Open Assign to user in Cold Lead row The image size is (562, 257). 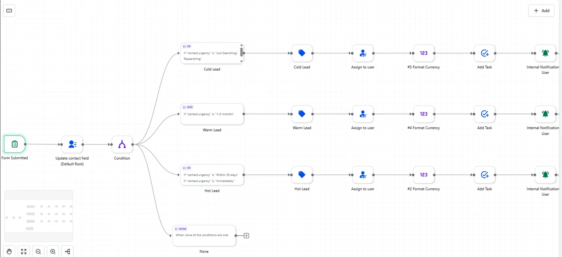point(363,53)
